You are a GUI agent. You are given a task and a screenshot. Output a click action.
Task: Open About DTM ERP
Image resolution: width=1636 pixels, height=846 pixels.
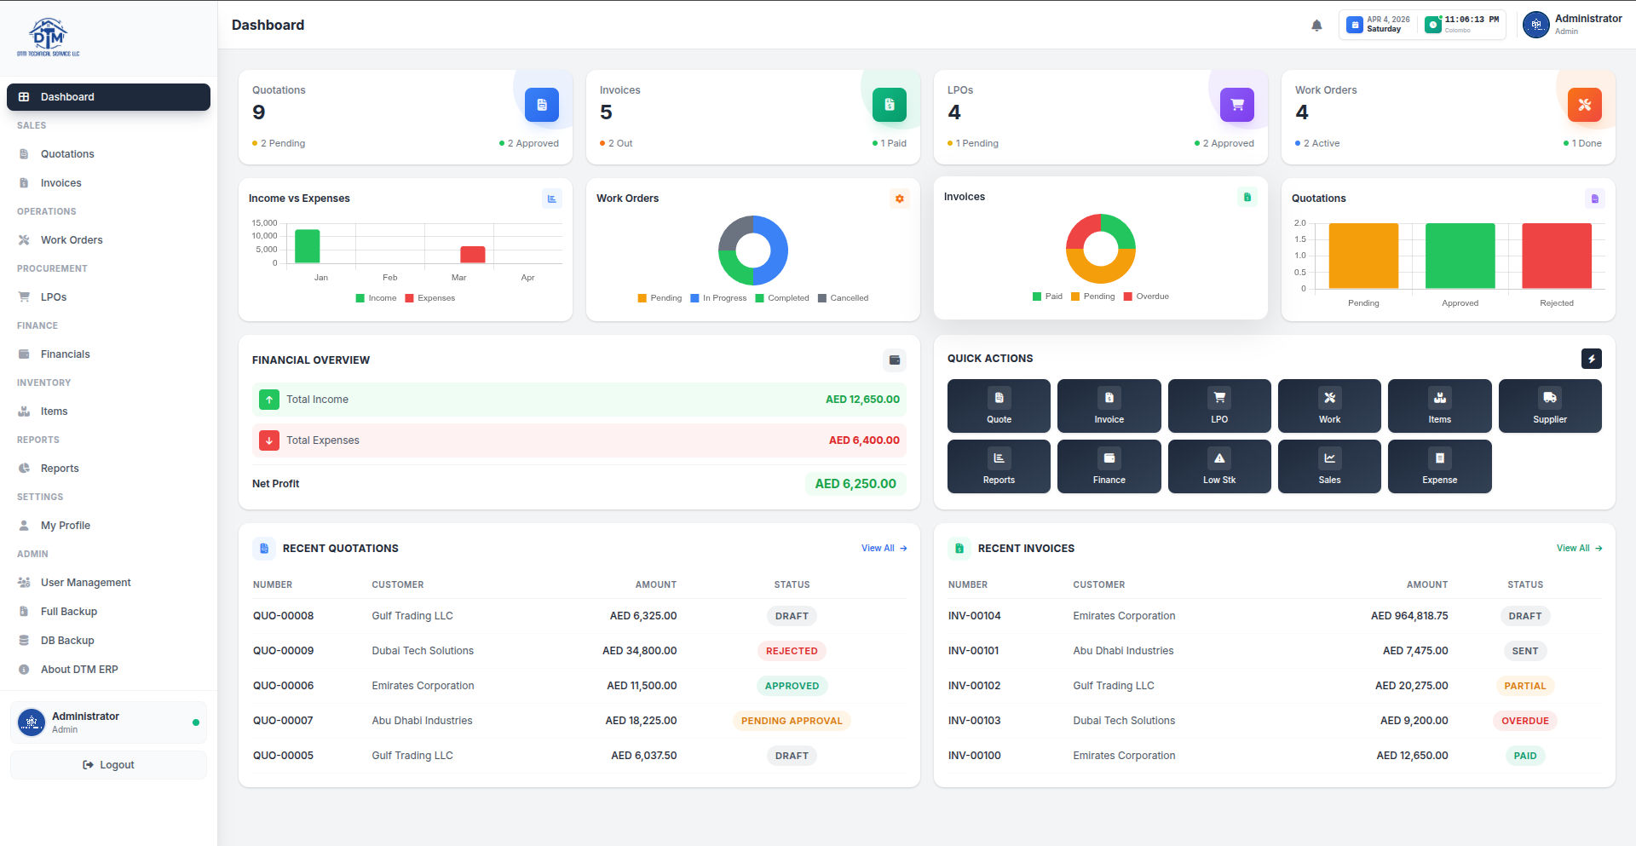click(108, 670)
